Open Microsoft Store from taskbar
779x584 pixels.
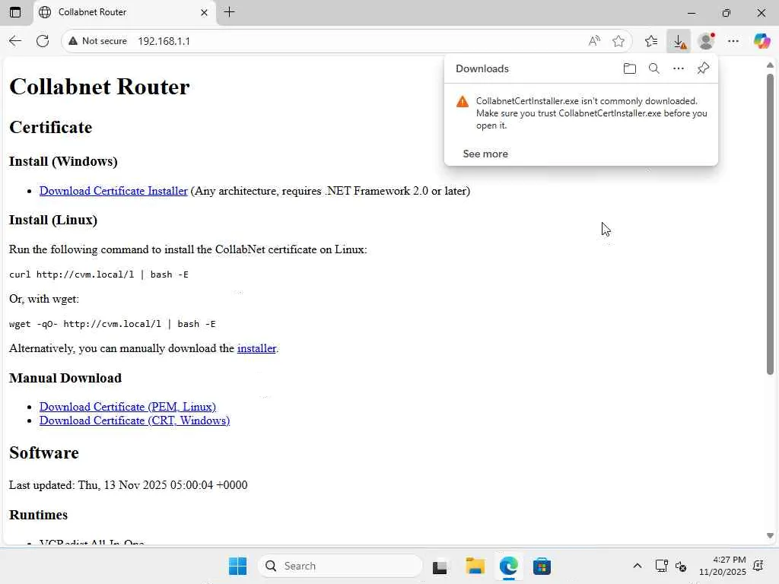542,566
